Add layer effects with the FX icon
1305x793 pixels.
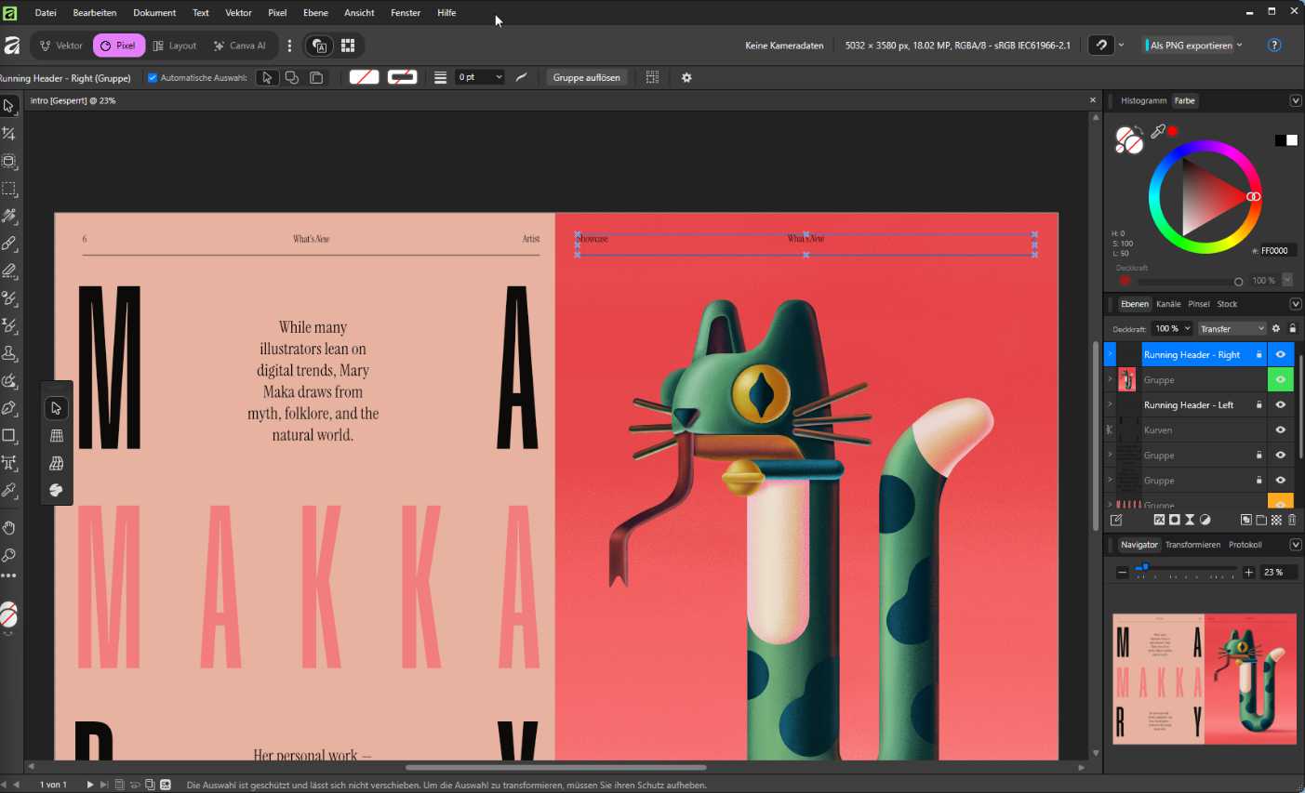pos(1159,520)
